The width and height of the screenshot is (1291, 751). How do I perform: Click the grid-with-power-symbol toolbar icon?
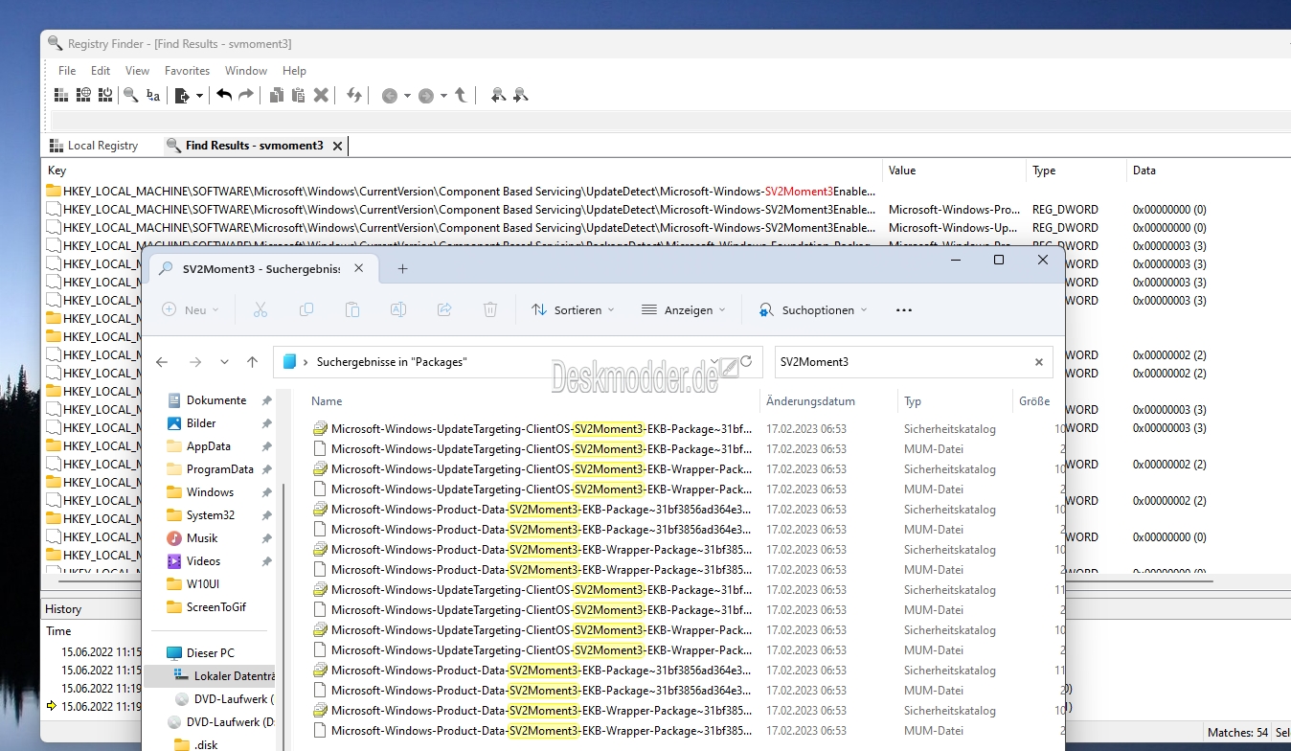(104, 95)
